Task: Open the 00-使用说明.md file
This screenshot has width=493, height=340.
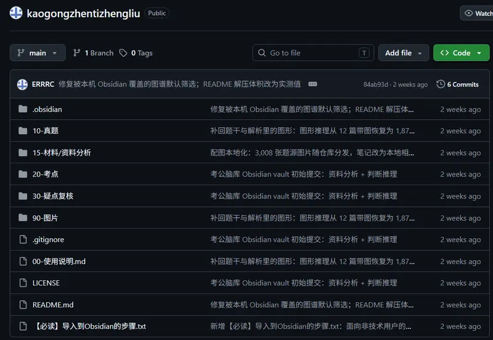Action: tap(59, 261)
